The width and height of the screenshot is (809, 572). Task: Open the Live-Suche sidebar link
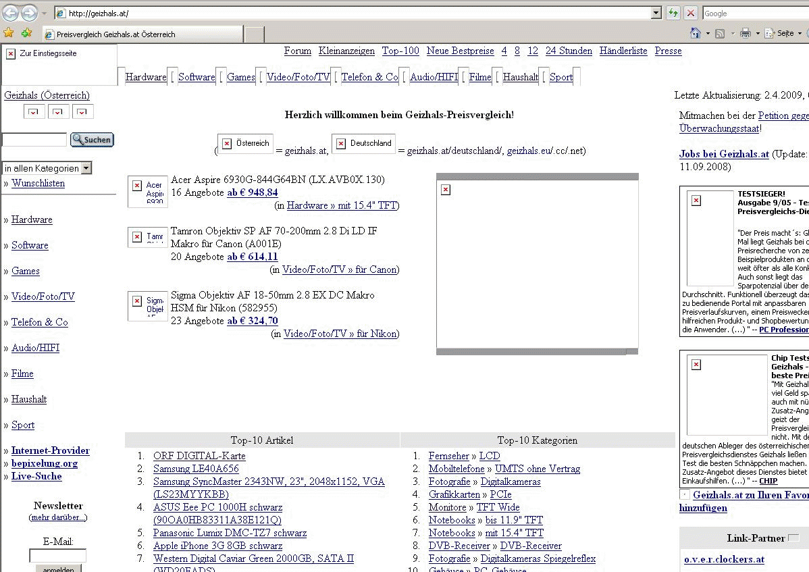36,476
